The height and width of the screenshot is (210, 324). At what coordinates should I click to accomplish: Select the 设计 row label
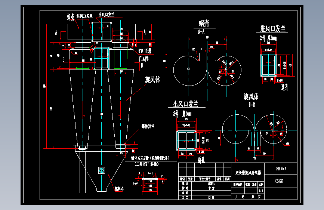point(185,183)
